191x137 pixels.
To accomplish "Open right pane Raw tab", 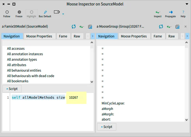I will 172,36.
